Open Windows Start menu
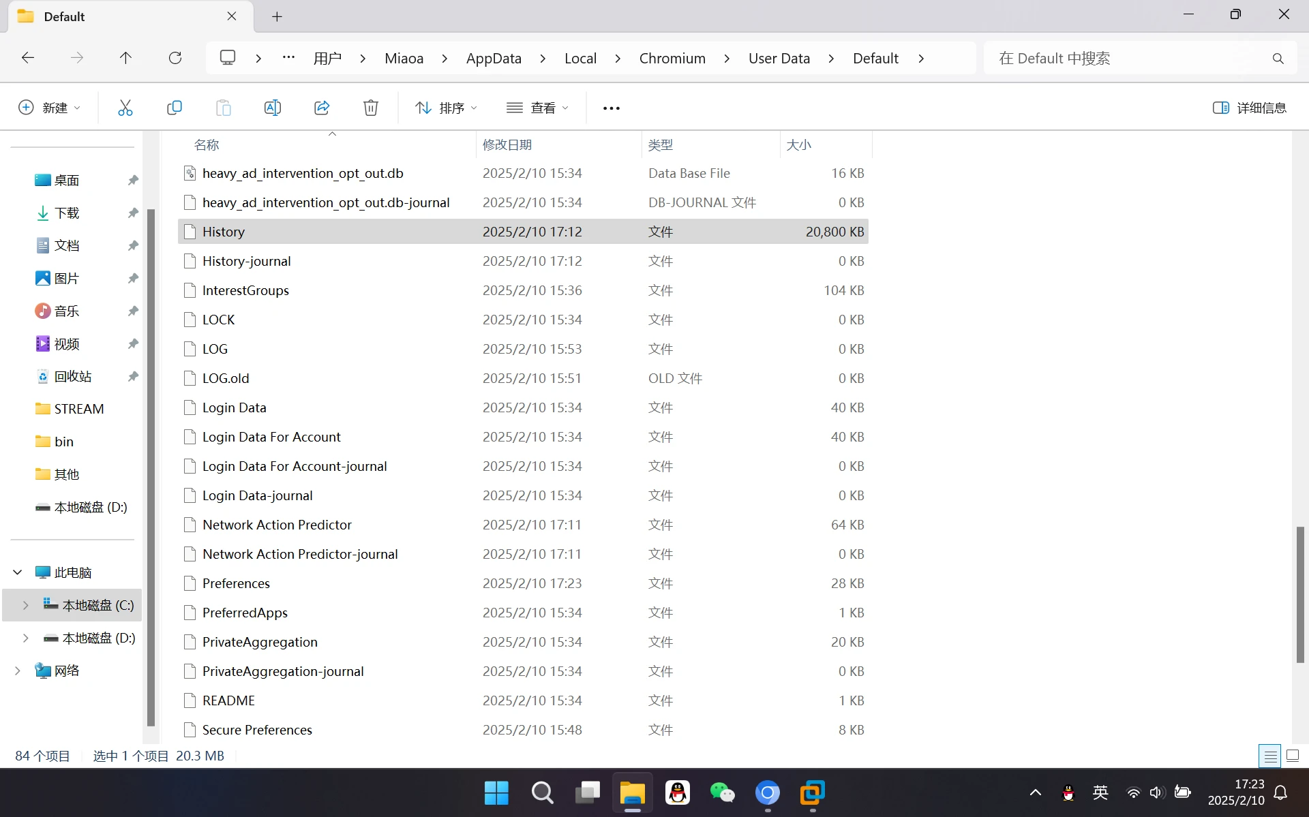 [x=496, y=792]
